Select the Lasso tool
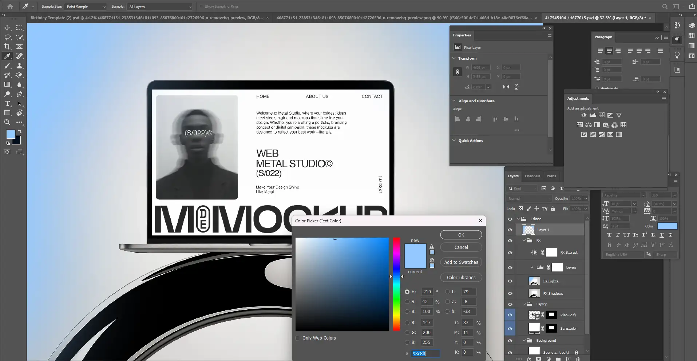The image size is (697, 361). (7, 37)
